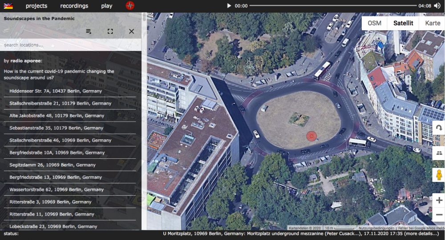The height and width of the screenshot is (240, 445).
Task: Click the search locations input field
Action: tap(70, 45)
